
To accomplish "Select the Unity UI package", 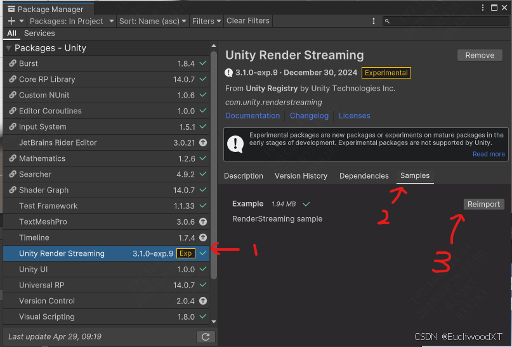I will pos(106,269).
